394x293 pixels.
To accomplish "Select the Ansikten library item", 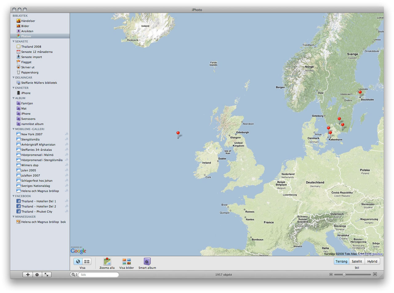I will [x=27, y=31].
